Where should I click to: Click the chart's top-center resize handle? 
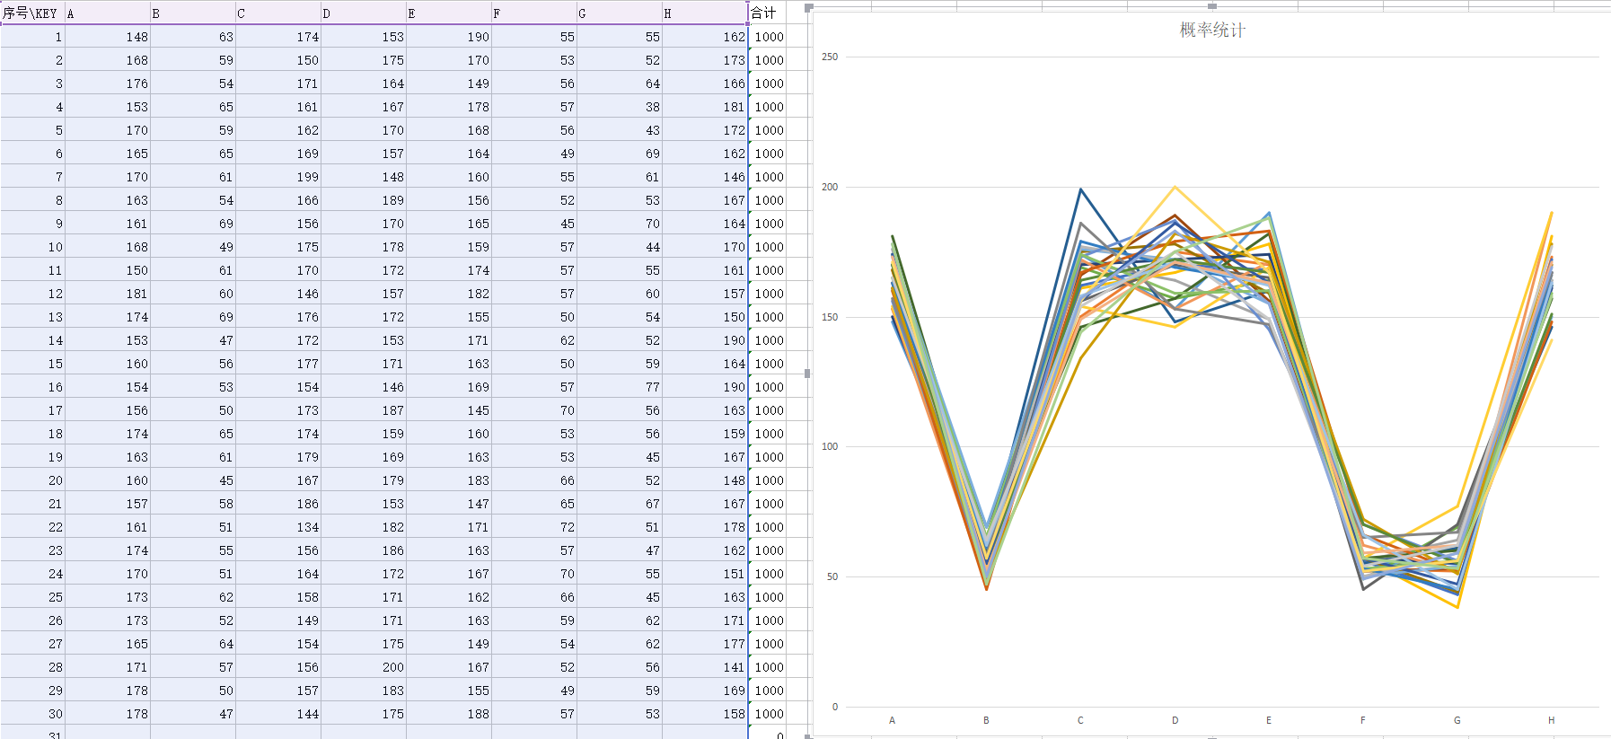(1211, 6)
